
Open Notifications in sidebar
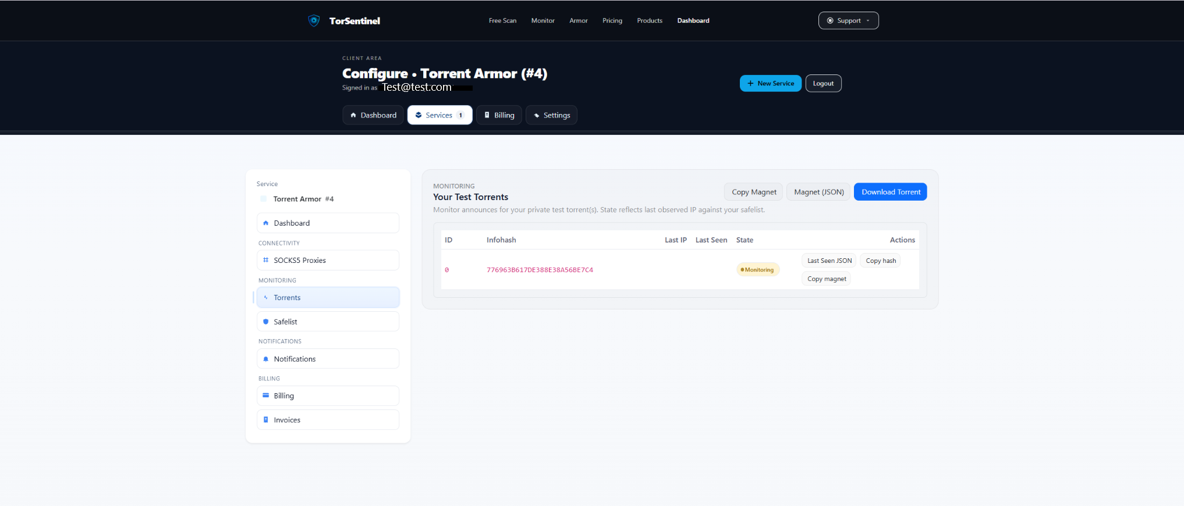click(x=328, y=359)
